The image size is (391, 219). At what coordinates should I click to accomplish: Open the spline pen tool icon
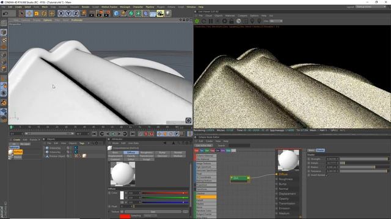click(x=123, y=13)
